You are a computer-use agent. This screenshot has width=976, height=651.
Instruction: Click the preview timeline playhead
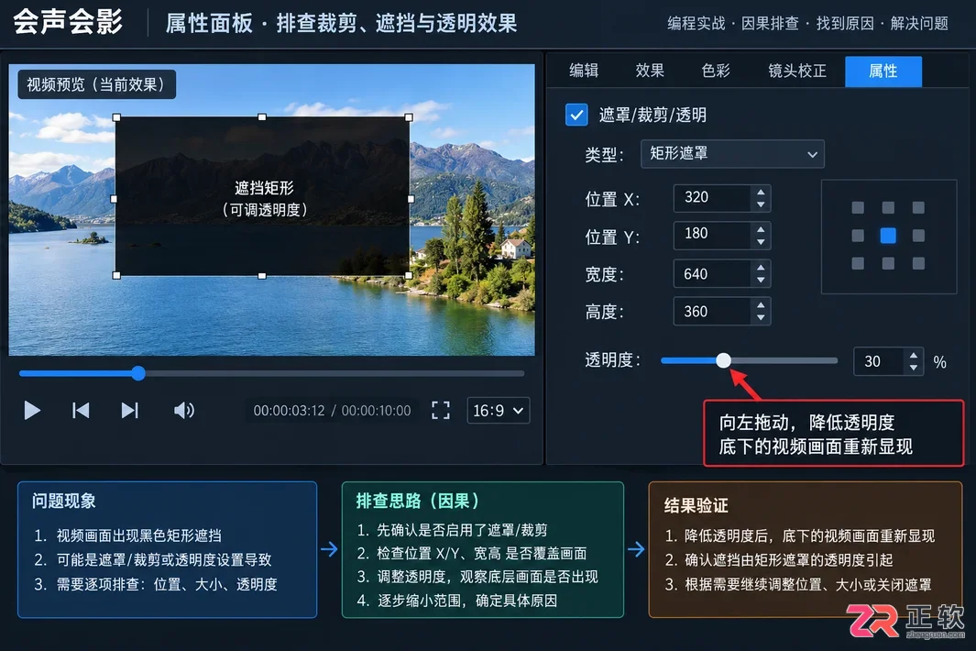point(138,373)
